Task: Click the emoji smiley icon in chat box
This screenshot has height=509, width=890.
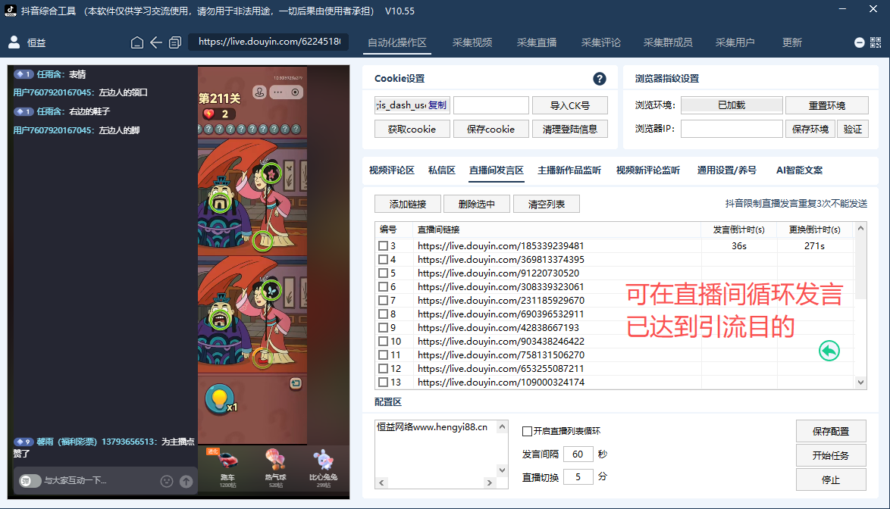Action: 166,481
